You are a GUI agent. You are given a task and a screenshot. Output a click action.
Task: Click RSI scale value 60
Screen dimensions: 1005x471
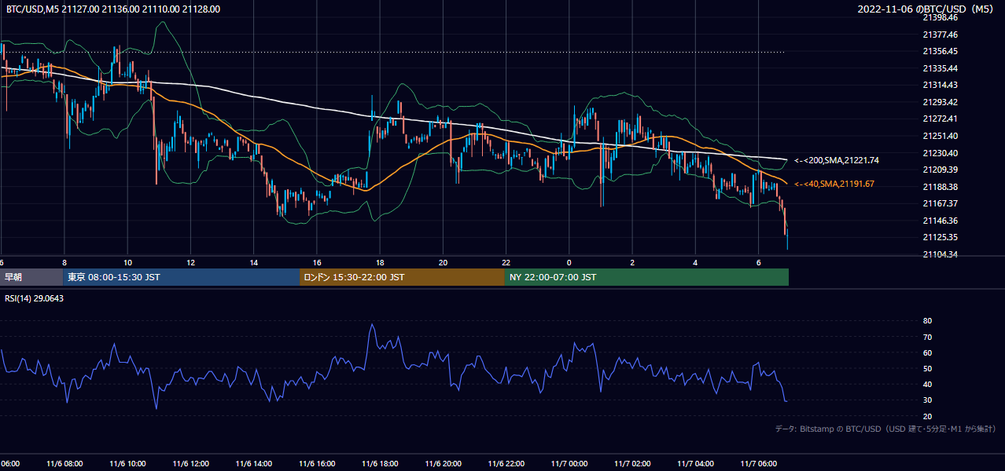pos(927,352)
